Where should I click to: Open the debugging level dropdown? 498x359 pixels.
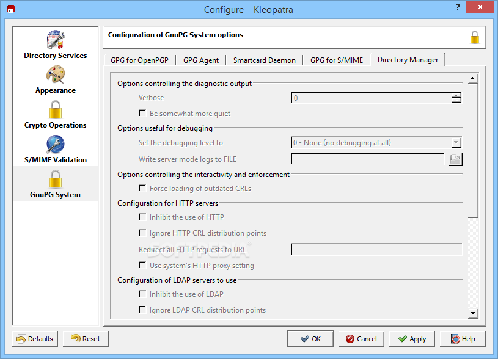456,142
